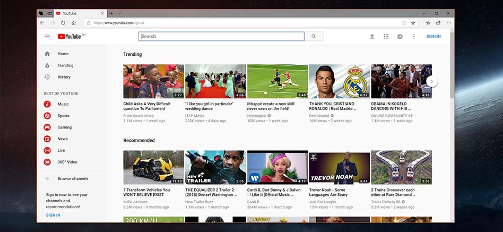Open the Trains Railway 88 channel link

(x=386, y=202)
